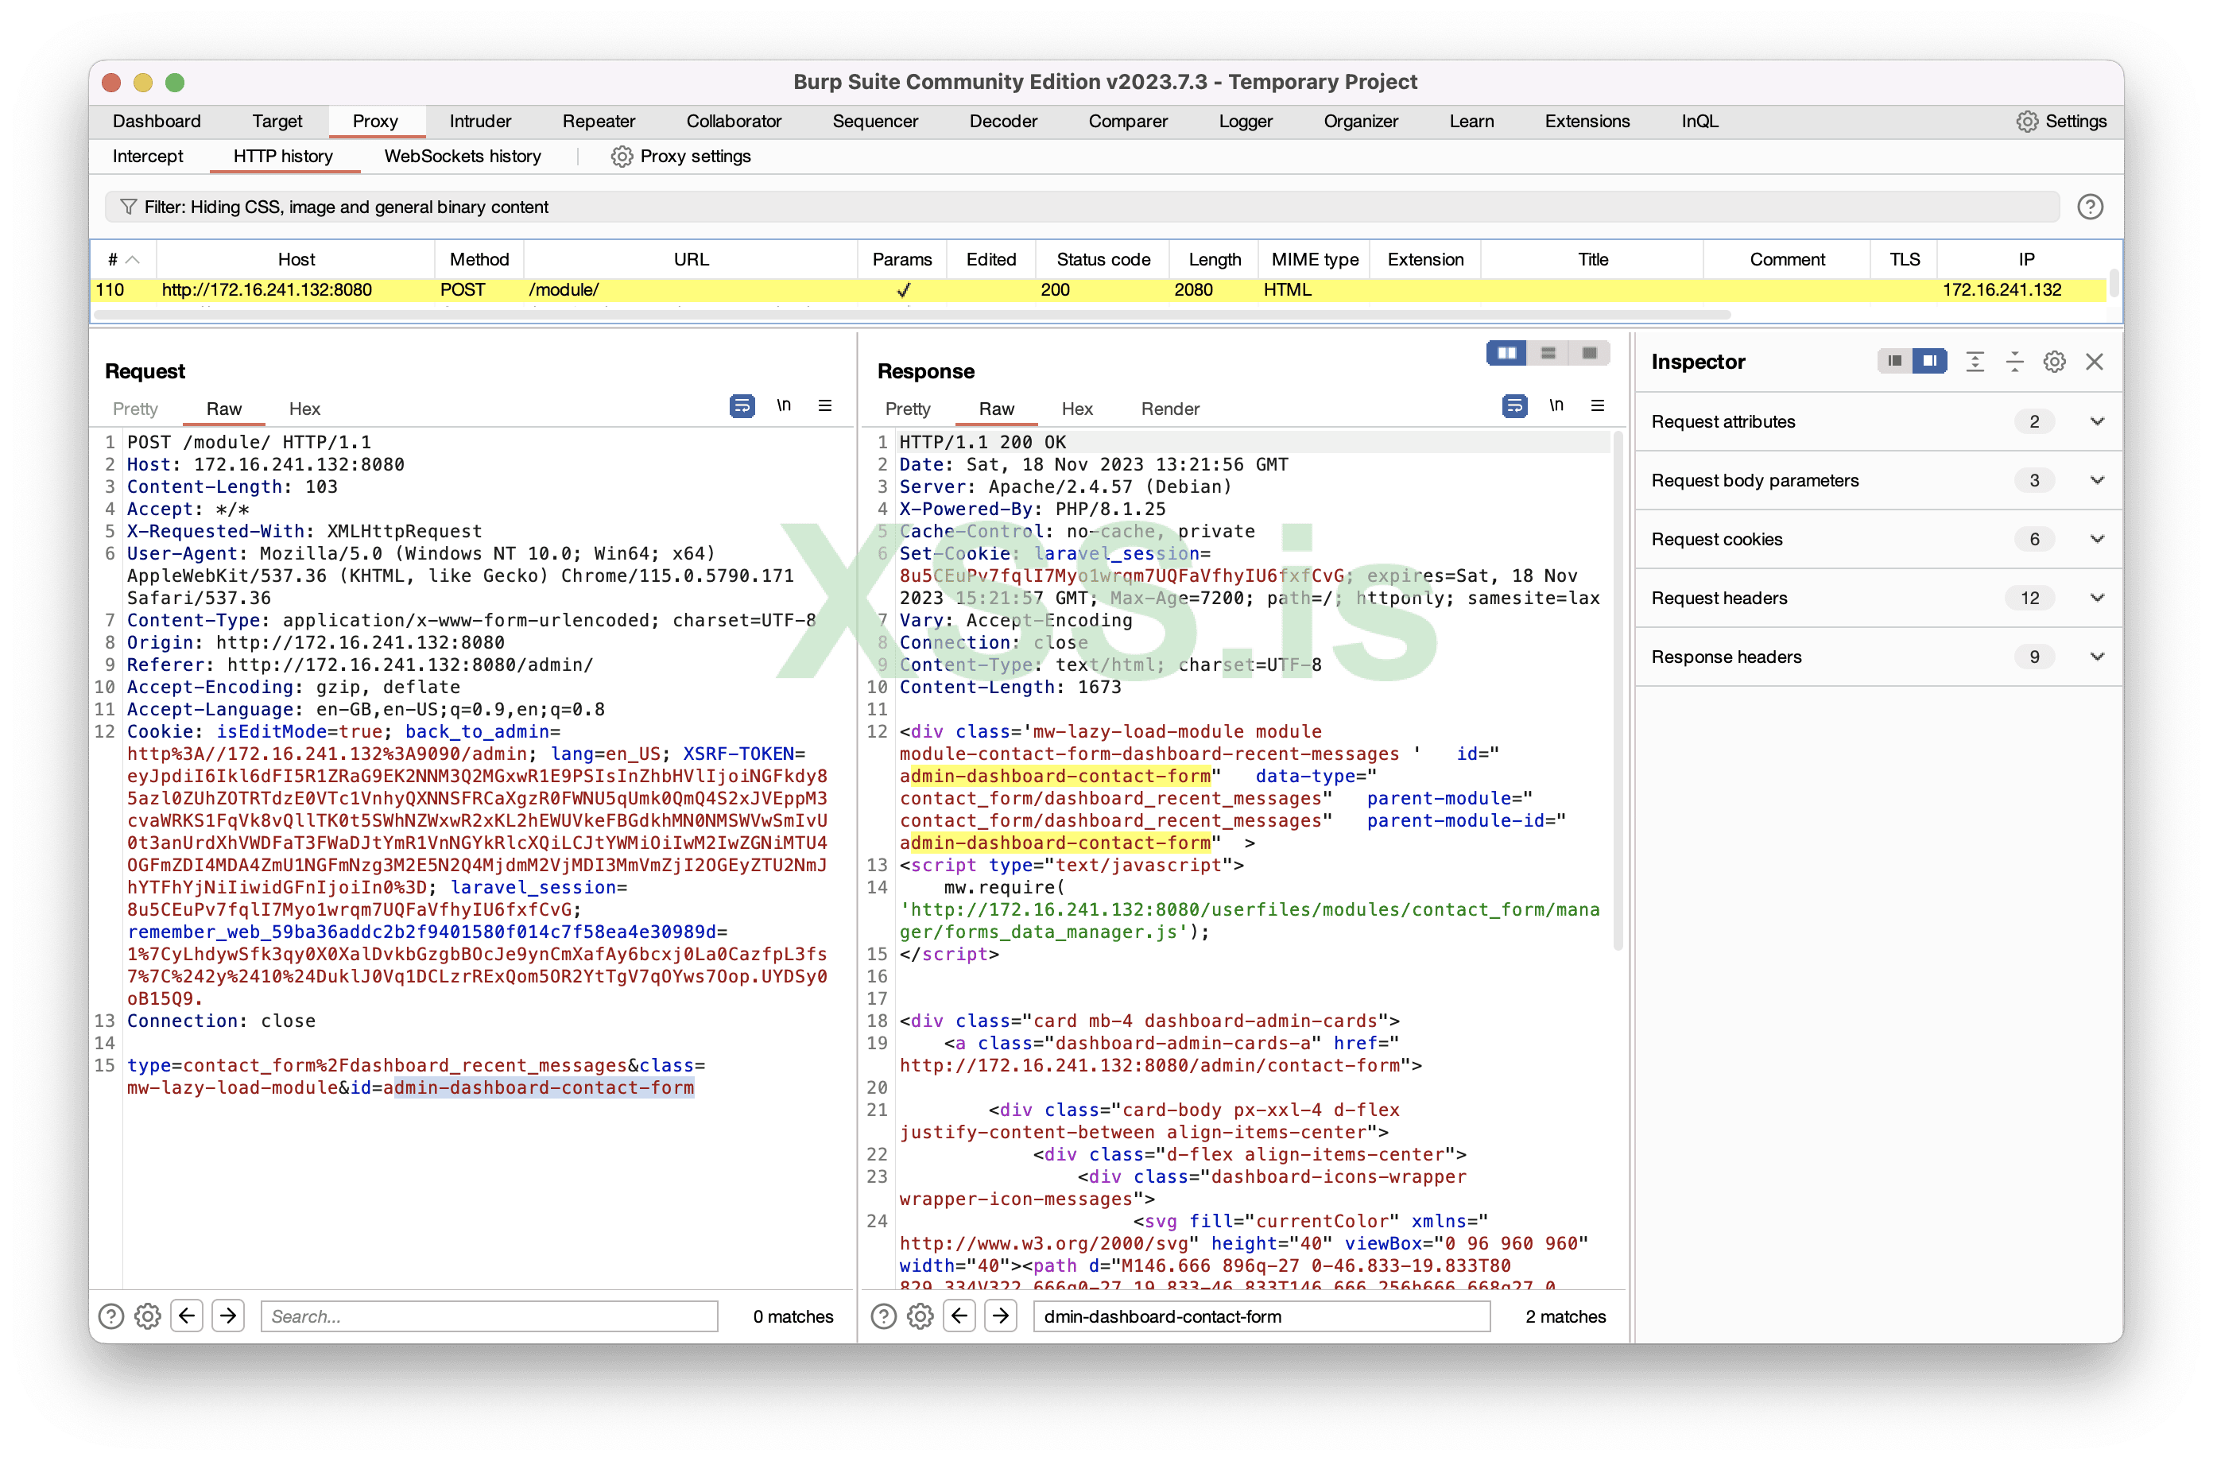The width and height of the screenshot is (2213, 1461).
Task: Open Request panel hamburger menu
Action: pyautogui.click(x=824, y=406)
